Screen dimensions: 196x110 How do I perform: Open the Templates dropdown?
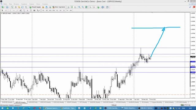pos(107,7)
